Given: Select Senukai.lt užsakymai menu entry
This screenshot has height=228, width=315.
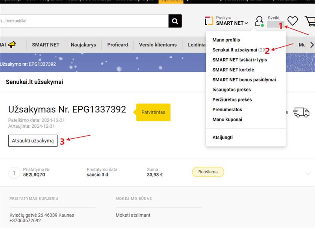Looking at the screenshot, I should (x=239, y=50).
